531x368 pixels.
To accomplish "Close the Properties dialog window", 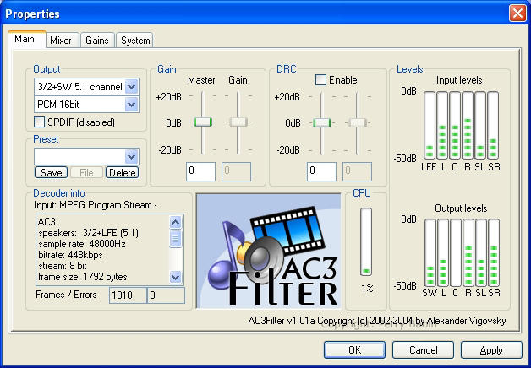I will point(517,14).
